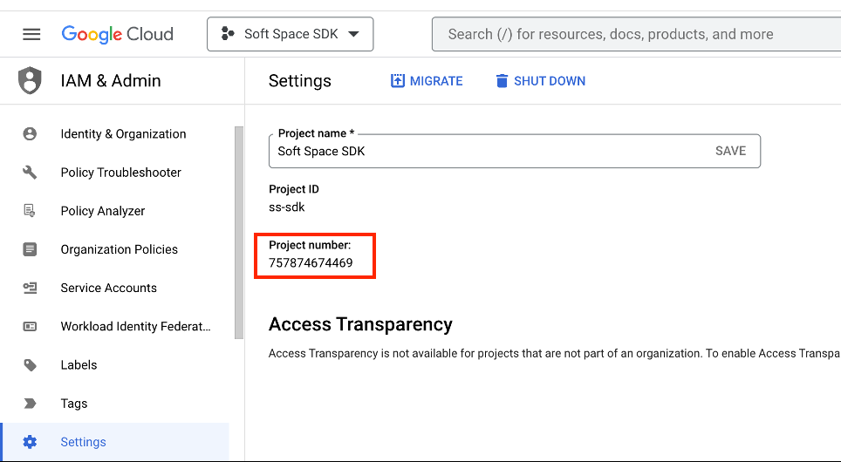This screenshot has height=462, width=841.
Task: Open Policy Analyzer
Action: pos(102,211)
